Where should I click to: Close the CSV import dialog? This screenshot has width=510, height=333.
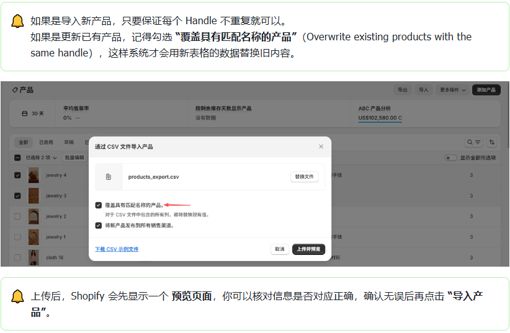point(321,147)
